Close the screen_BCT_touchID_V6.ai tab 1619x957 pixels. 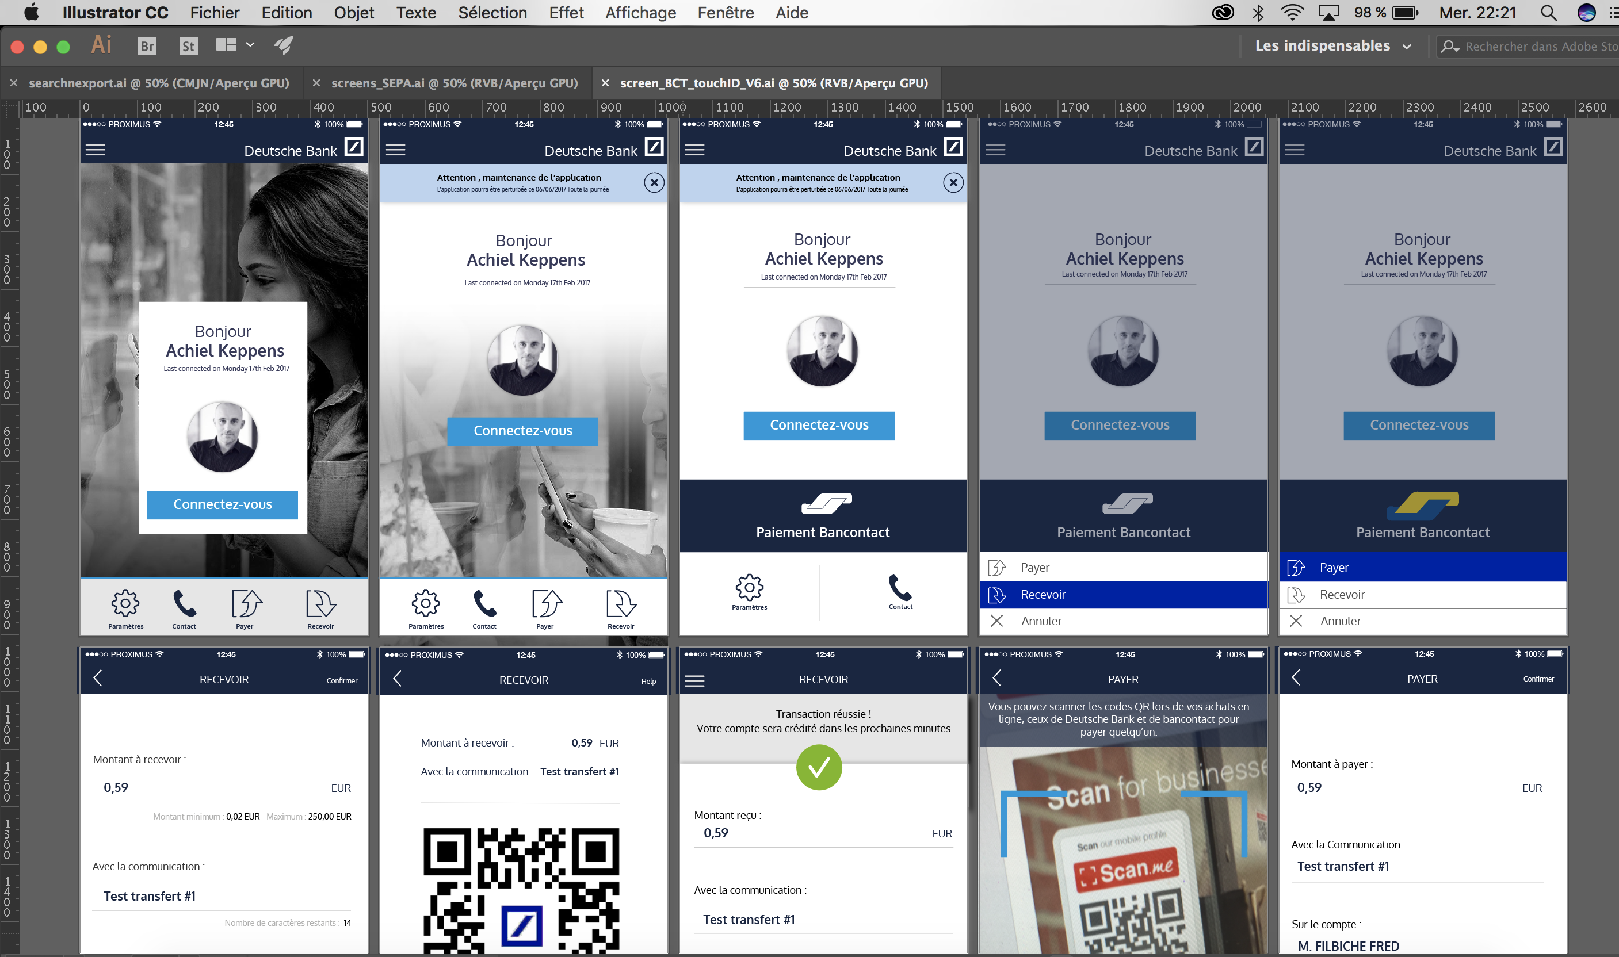pos(605,83)
